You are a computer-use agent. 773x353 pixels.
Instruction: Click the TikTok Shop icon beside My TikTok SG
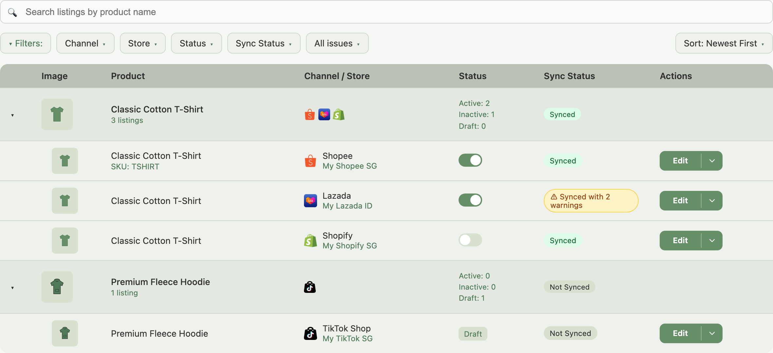click(311, 333)
